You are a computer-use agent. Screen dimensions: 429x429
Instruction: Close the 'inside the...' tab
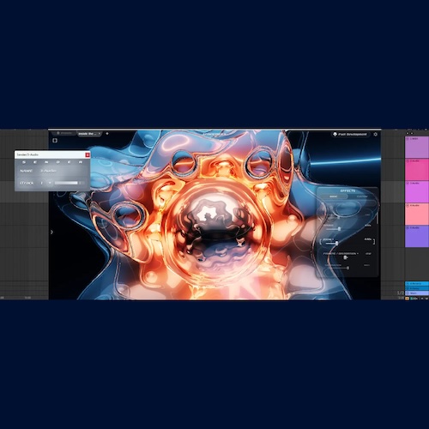click(x=100, y=134)
